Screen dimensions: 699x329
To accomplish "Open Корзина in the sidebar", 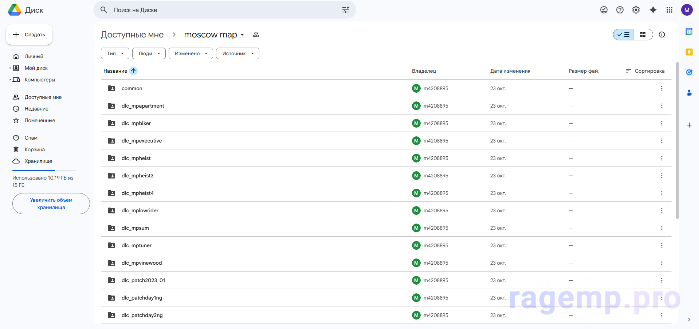I will coord(35,149).
